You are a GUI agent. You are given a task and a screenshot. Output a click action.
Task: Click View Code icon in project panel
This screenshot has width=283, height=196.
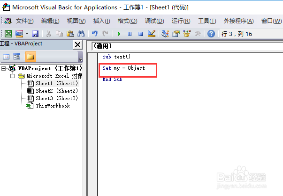click(6, 57)
